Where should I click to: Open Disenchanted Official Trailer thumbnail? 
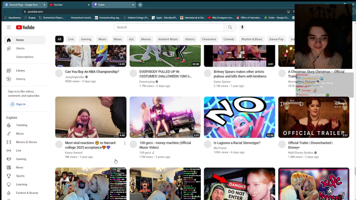[x=314, y=117]
